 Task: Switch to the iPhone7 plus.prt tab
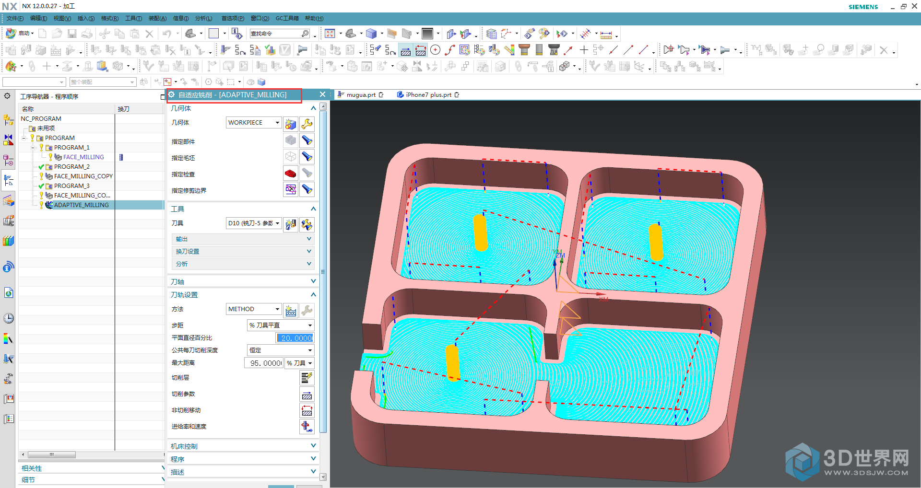(x=428, y=95)
